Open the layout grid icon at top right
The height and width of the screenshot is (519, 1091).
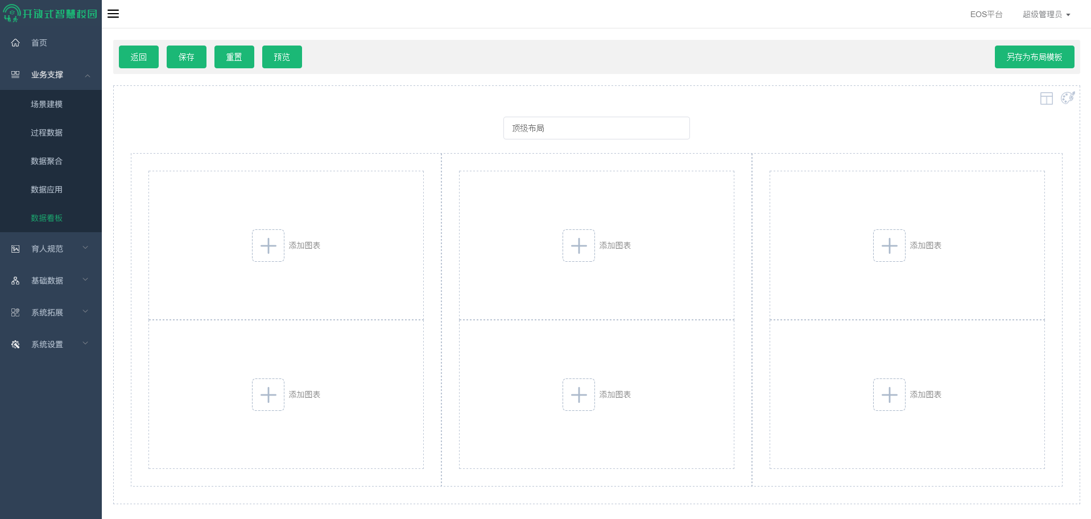pos(1047,98)
